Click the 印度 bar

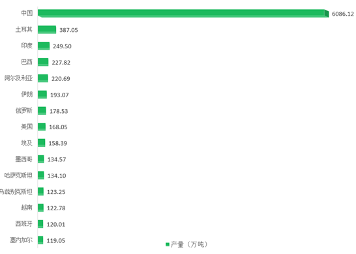pos(44,46)
